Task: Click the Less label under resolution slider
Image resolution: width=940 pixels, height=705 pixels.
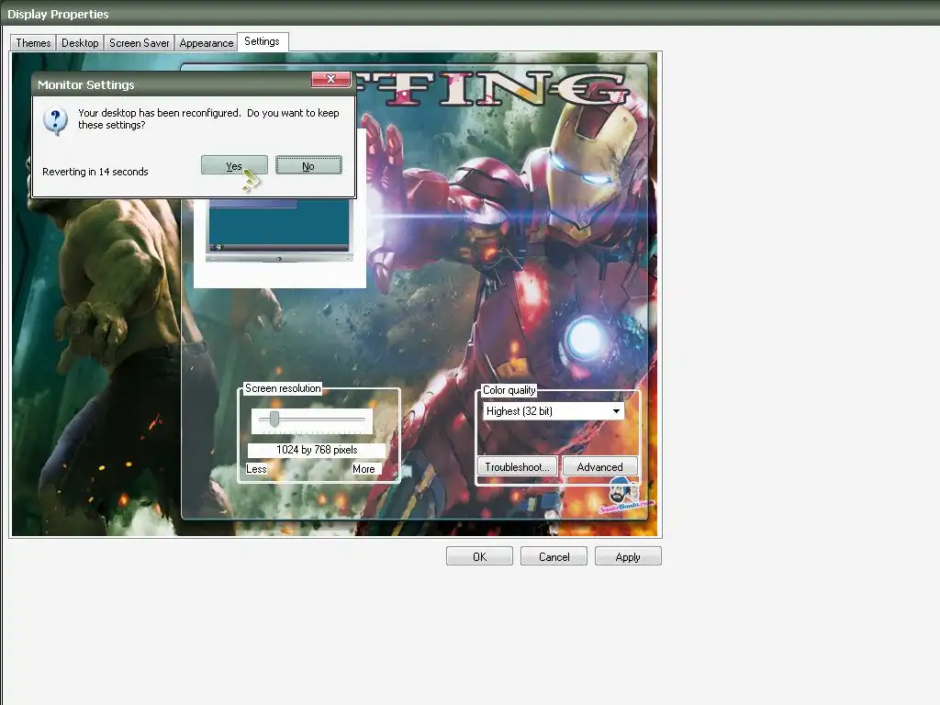Action: click(257, 469)
